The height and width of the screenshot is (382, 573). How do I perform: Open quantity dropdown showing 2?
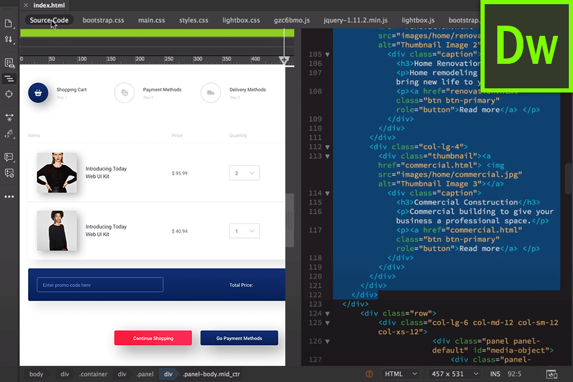click(x=245, y=173)
